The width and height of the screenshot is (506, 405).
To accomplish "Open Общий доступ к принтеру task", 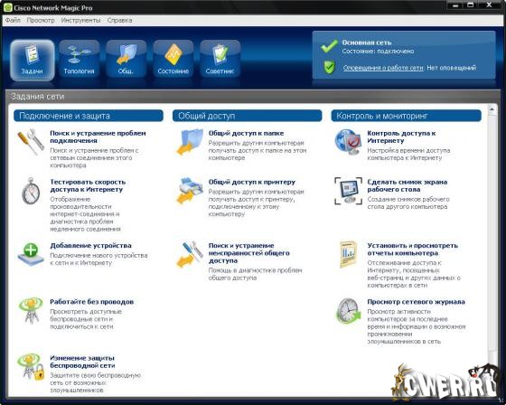I will coord(252,182).
